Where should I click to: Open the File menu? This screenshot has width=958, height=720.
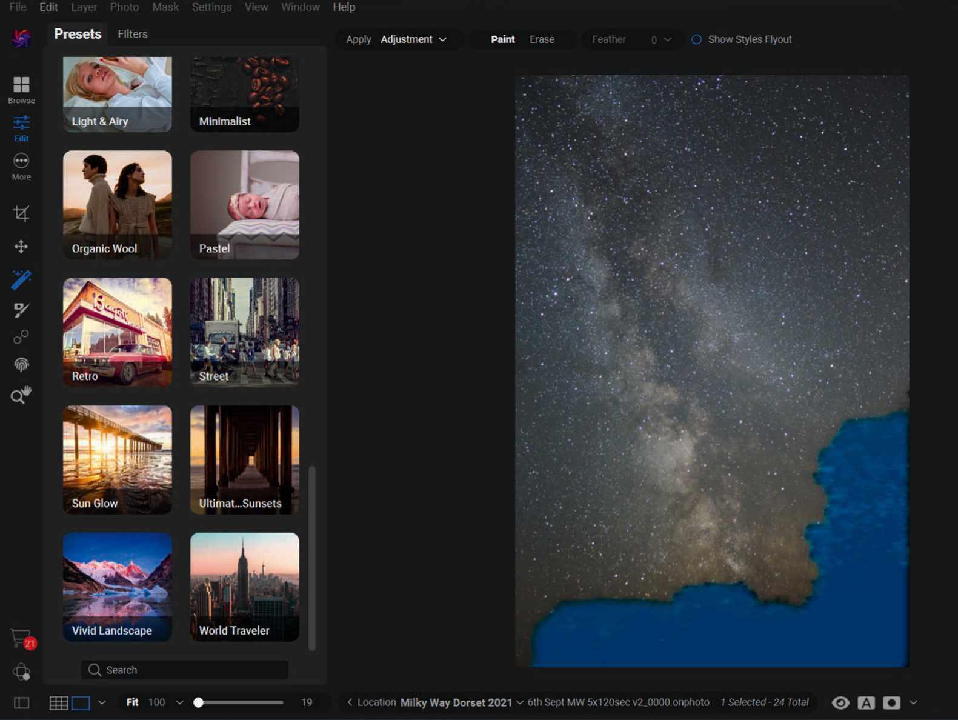(x=18, y=7)
